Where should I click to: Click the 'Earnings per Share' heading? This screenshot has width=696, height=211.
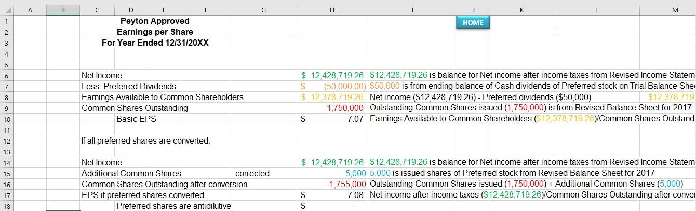coord(155,32)
